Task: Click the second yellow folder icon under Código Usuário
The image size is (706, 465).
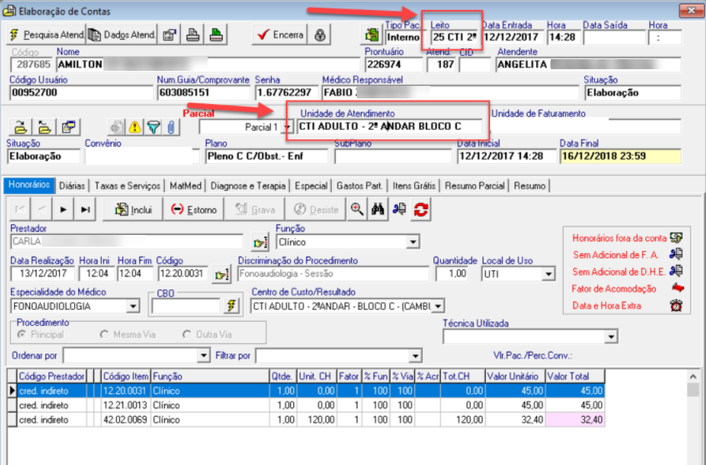Action: point(44,127)
